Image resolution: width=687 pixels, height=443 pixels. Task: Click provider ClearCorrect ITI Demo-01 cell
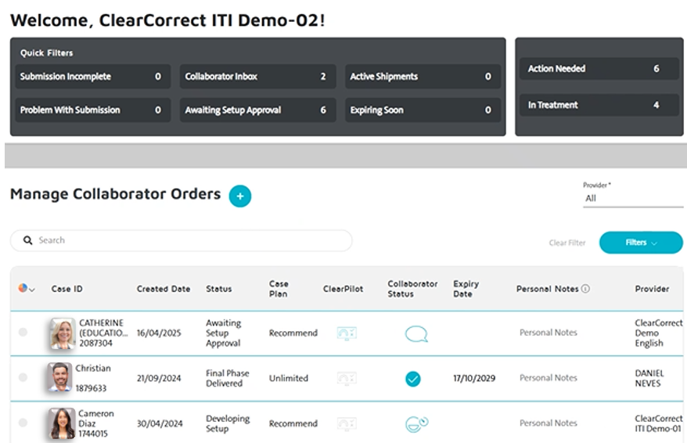(x=659, y=423)
